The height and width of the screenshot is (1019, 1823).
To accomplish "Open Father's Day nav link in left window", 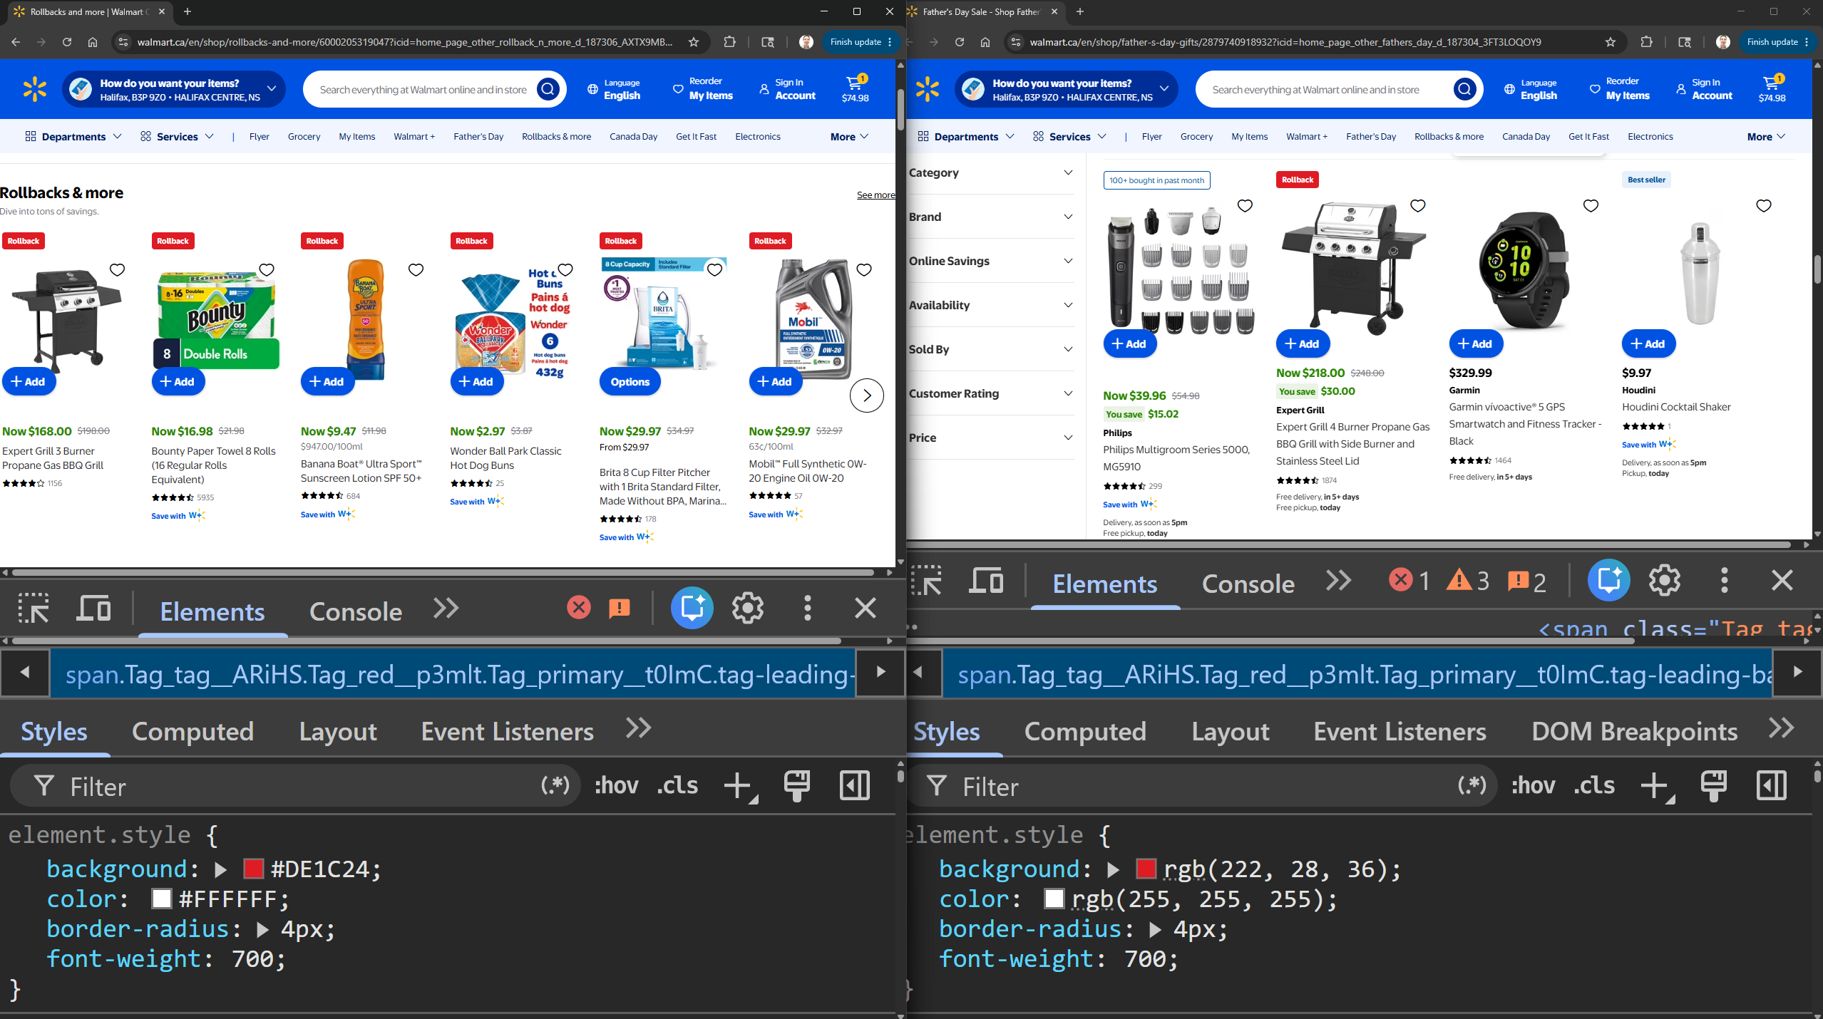I will pyautogui.click(x=478, y=136).
